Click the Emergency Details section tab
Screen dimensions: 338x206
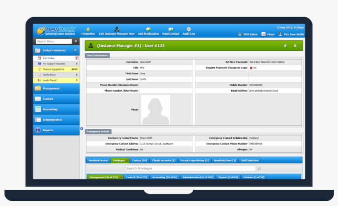tap(98, 132)
